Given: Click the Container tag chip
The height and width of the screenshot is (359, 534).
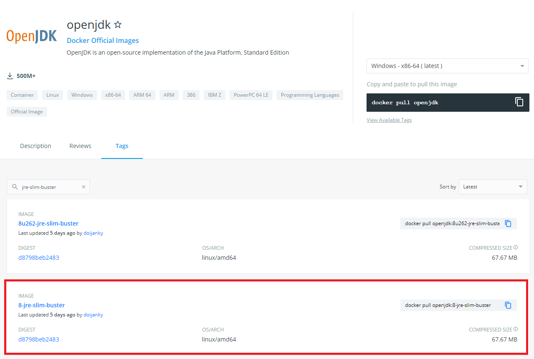Looking at the screenshot, I should (22, 95).
